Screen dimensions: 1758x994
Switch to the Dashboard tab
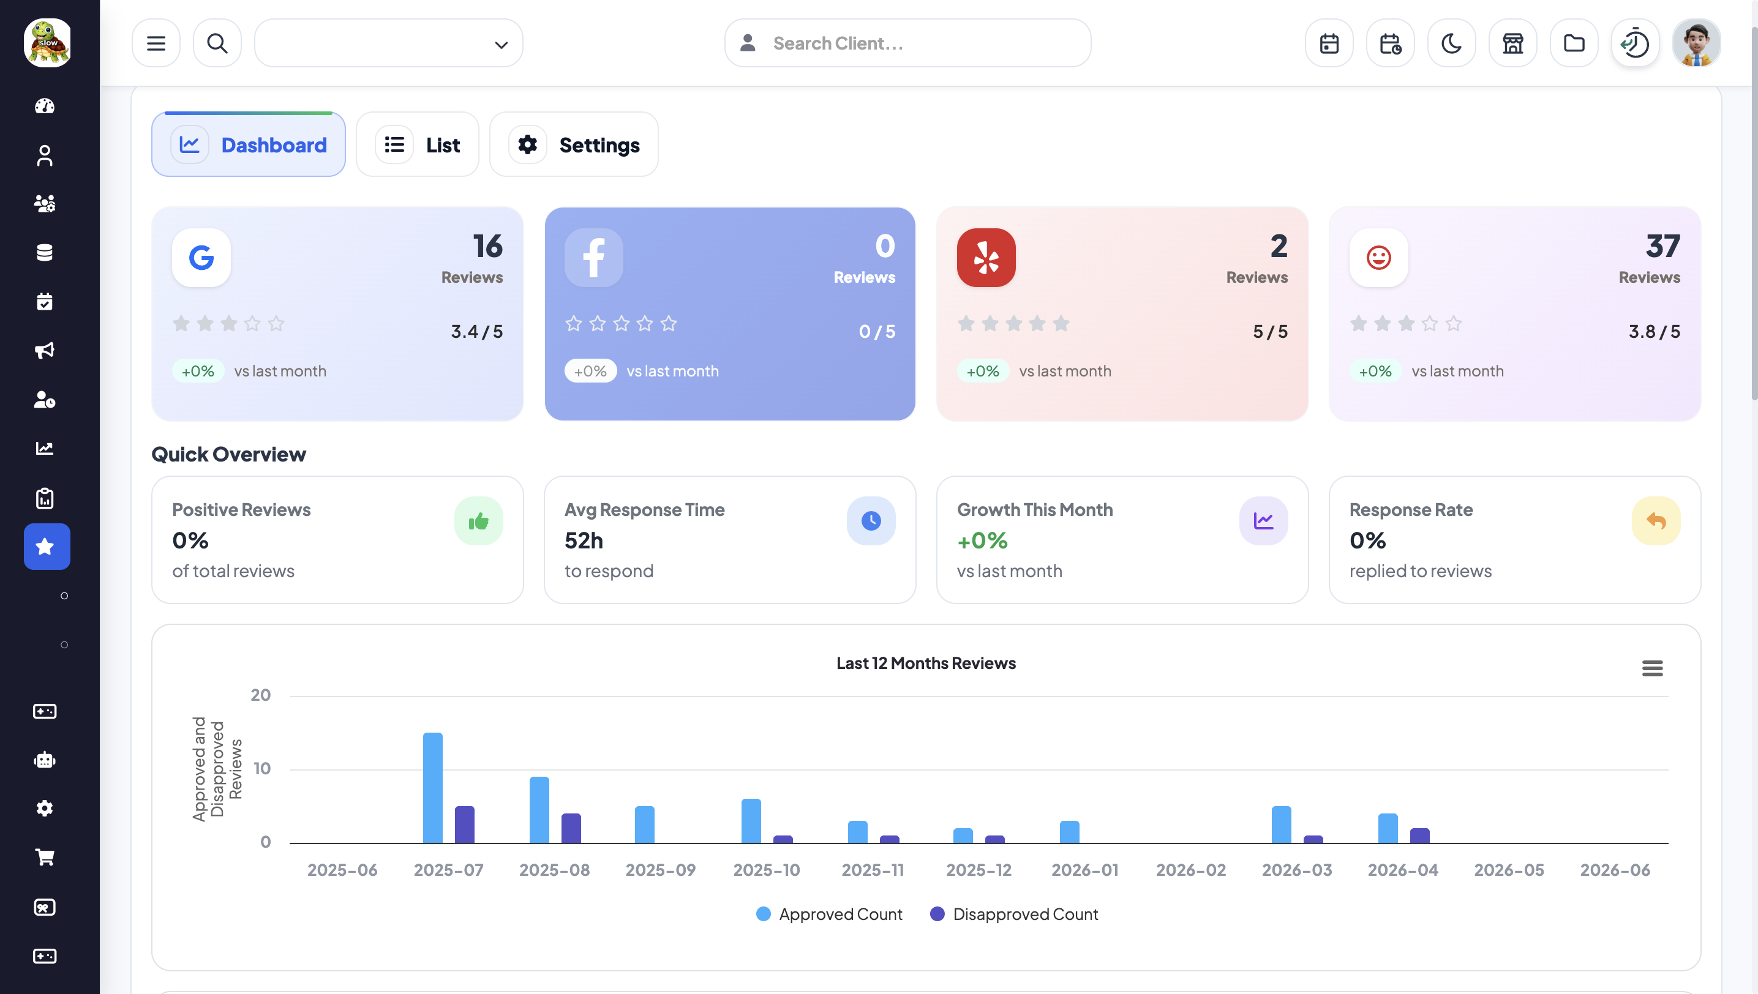click(x=249, y=144)
